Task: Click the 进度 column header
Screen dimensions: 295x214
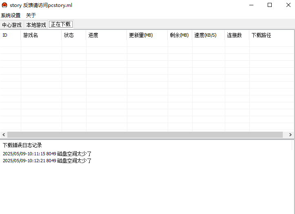Action: (106, 35)
